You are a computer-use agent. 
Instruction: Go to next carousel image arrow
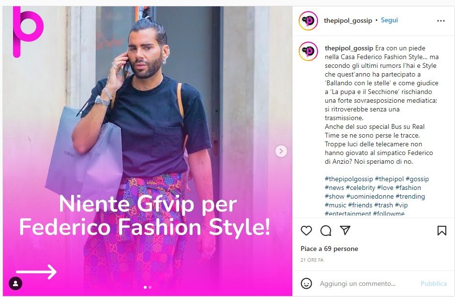tap(281, 151)
